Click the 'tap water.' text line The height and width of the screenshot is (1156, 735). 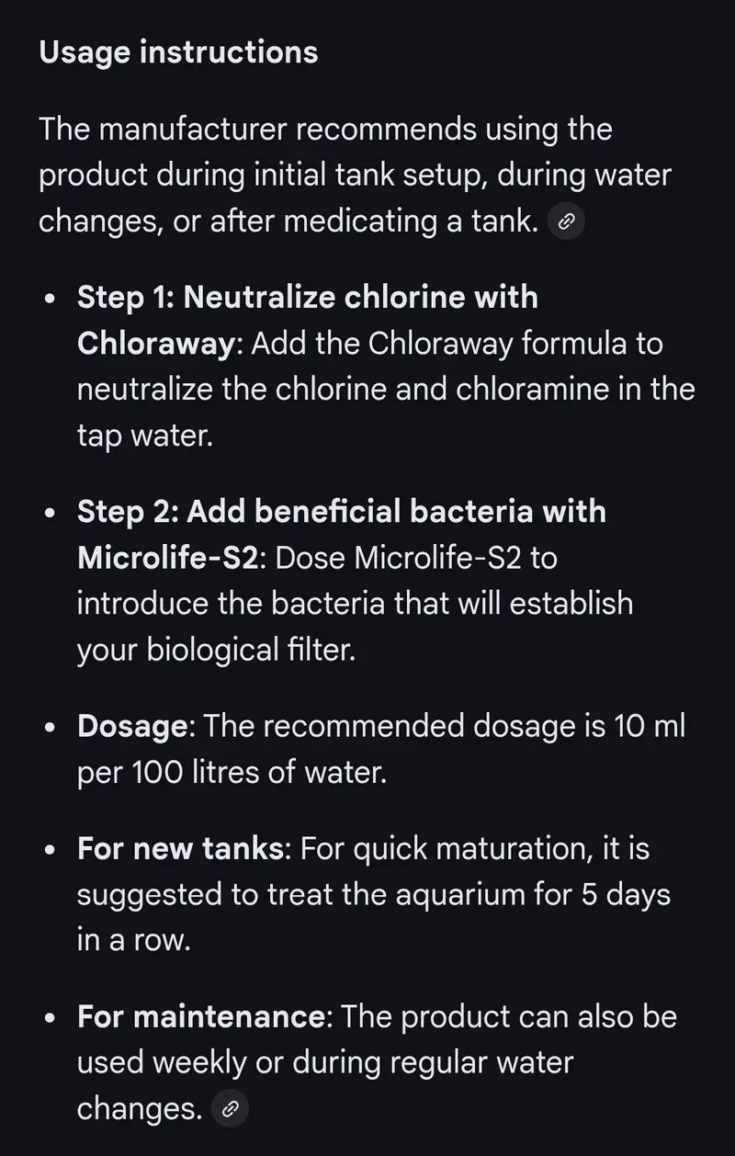(x=144, y=436)
